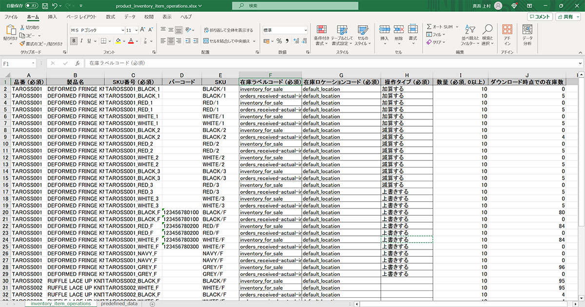Click the 検索 search box
The image size is (585, 307).
[x=292, y=6]
